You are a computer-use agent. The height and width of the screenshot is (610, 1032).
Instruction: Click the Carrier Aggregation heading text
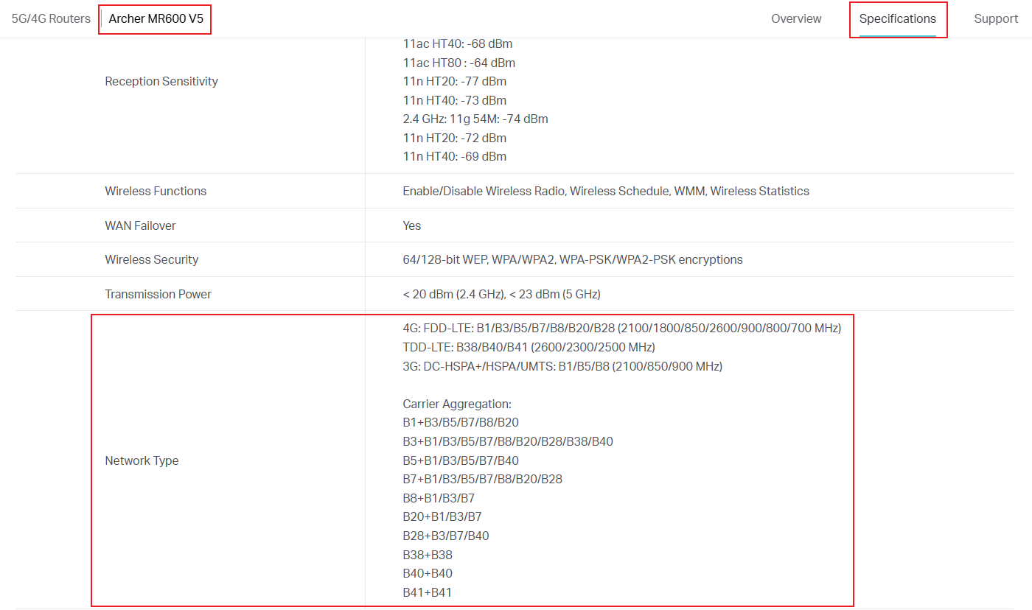(456, 404)
